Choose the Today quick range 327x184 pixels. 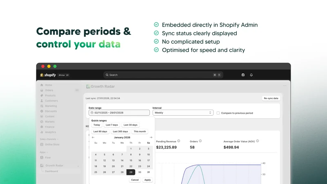[x=96, y=125]
